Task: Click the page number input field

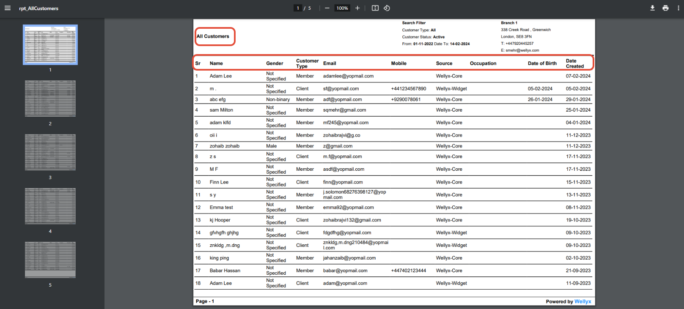Action: pos(298,8)
